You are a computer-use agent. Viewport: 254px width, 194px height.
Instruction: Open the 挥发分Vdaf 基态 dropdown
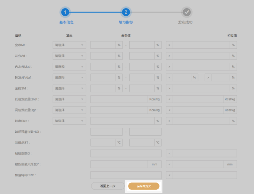click(x=69, y=78)
